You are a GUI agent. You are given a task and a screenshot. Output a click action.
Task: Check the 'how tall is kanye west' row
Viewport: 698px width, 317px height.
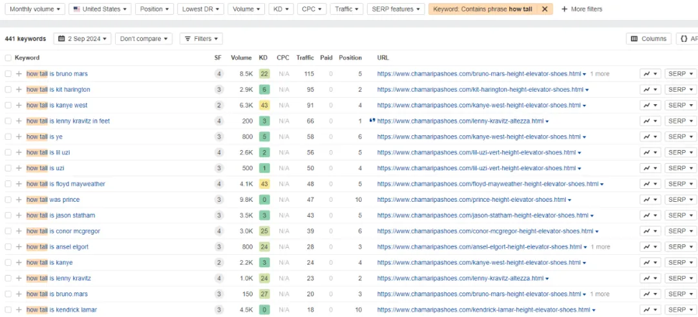click(8, 105)
